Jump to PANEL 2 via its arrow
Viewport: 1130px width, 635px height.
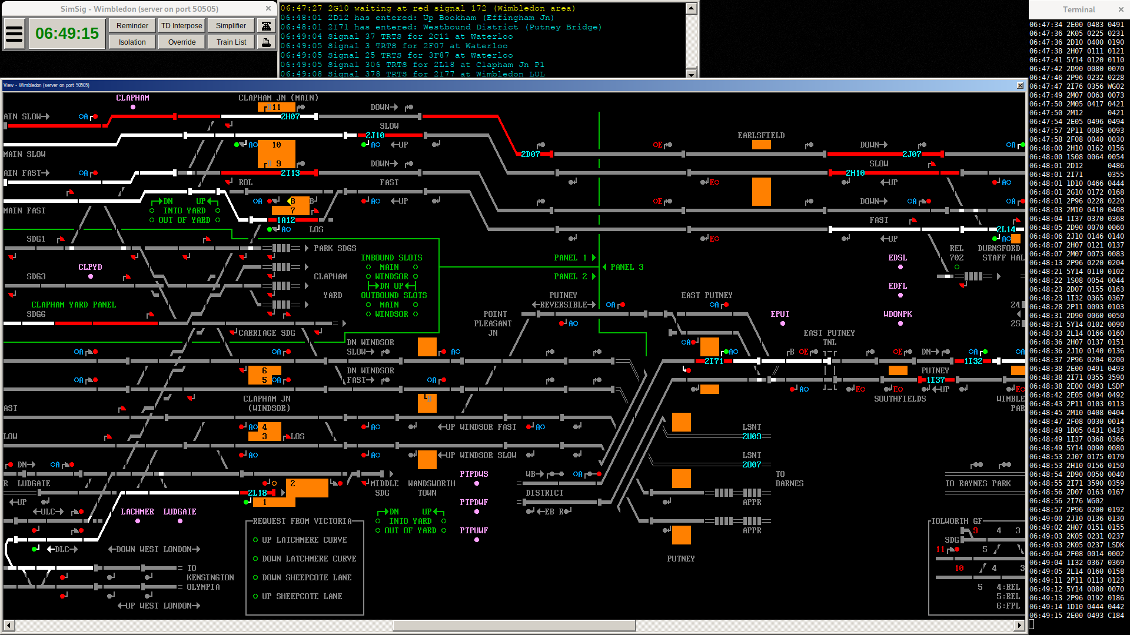(x=594, y=276)
